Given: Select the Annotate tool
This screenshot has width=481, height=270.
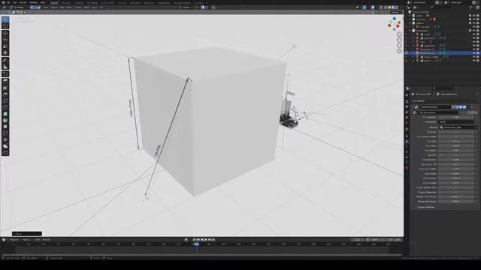Looking at the screenshot, I should pyautogui.click(x=5, y=60).
